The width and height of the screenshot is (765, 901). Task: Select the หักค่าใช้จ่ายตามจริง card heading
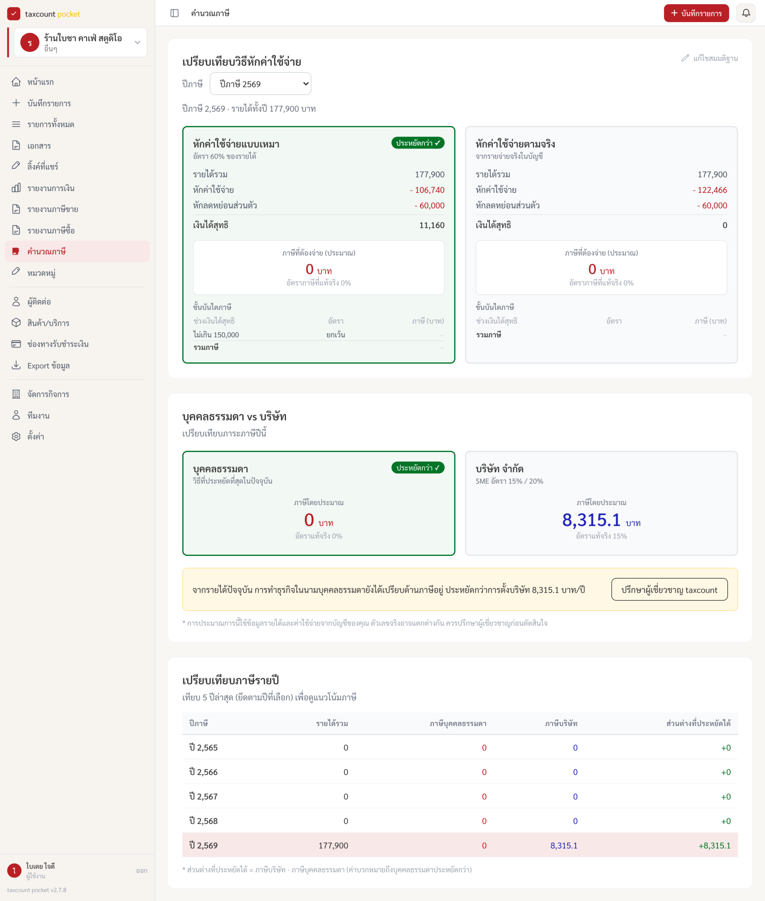pyautogui.click(x=515, y=144)
